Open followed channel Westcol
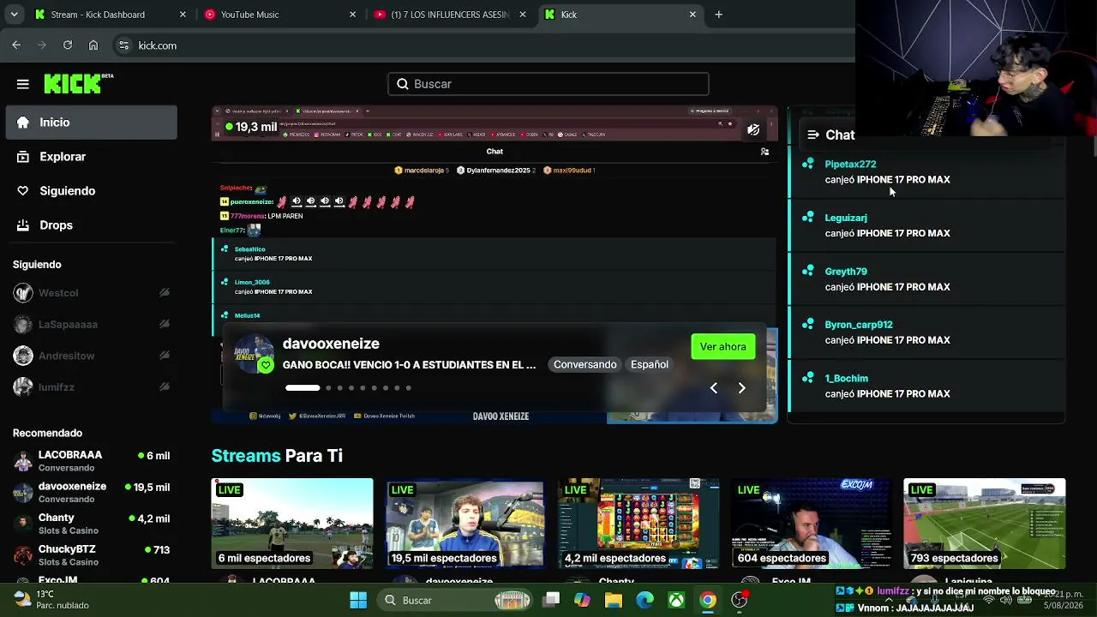Viewport: 1097px width, 617px height. click(92, 293)
